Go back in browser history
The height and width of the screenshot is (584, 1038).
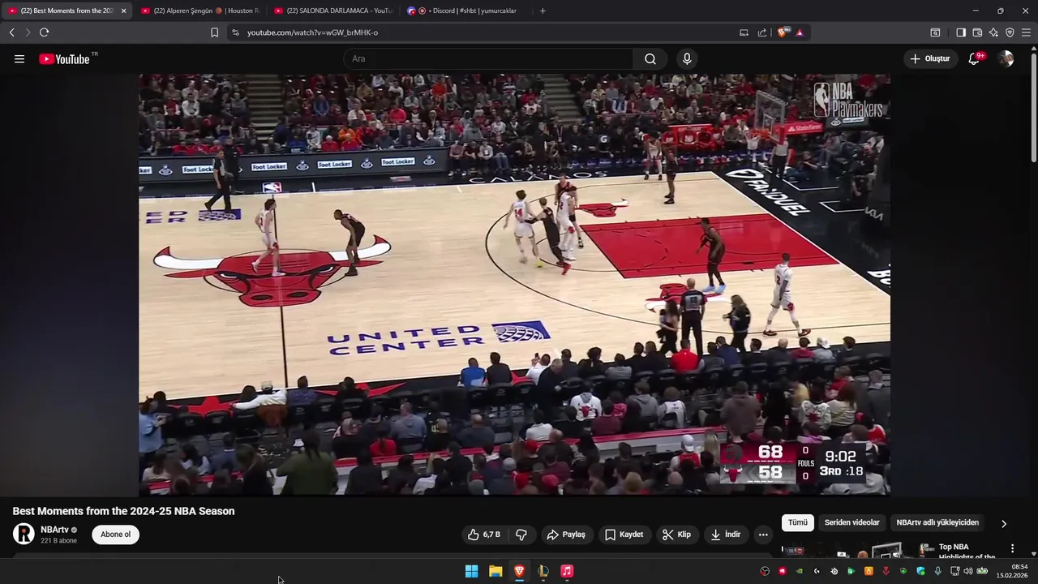pyautogui.click(x=11, y=32)
